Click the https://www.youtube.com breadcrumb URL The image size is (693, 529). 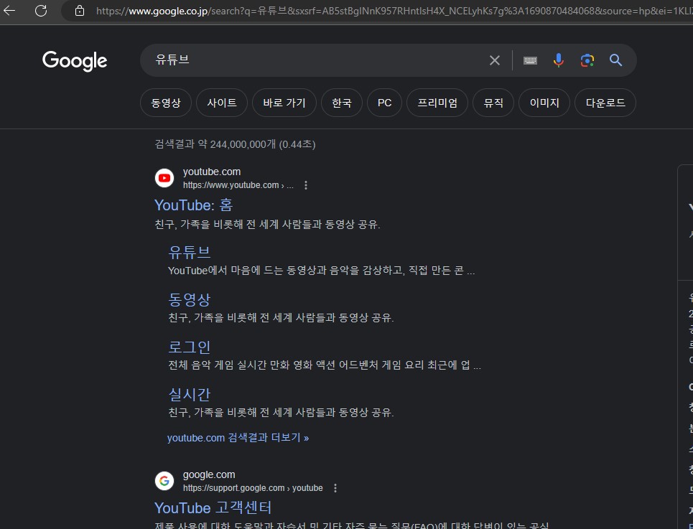click(238, 185)
